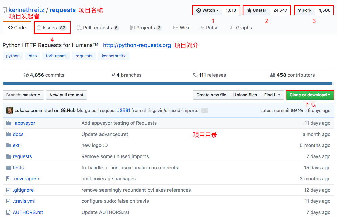The width and height of the screenshot is (337, 218).
Task: Open the requests folder in file list
Action: coord(22,156)
